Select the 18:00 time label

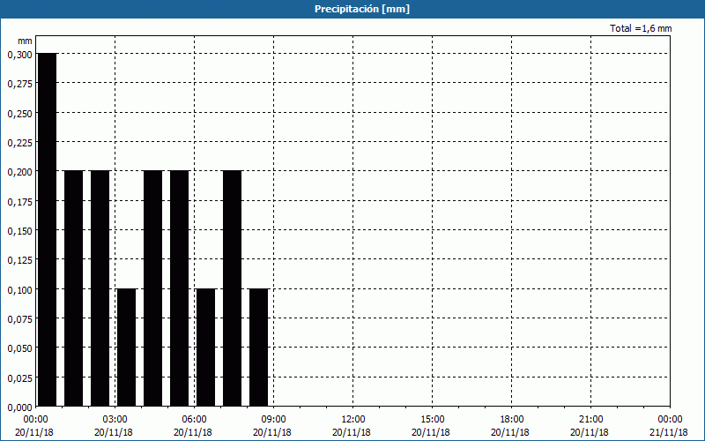point(512,420)
